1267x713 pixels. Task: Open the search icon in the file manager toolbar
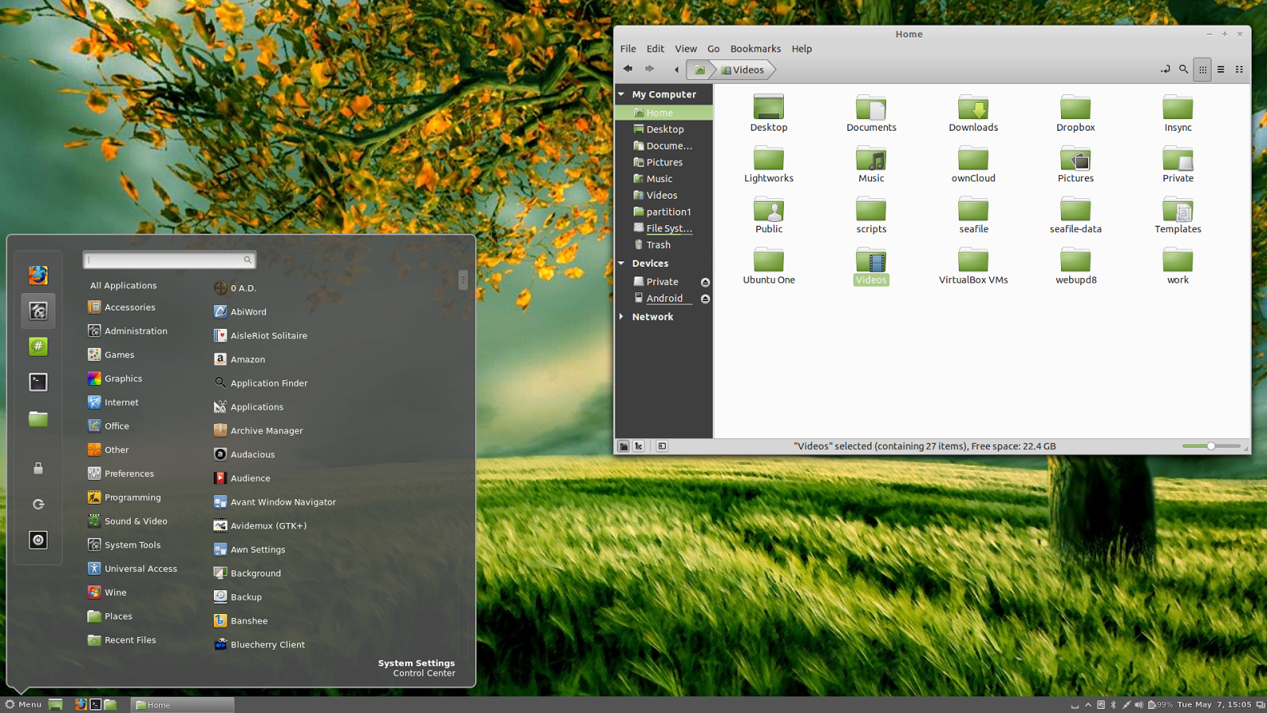(x=1183, y=70)
